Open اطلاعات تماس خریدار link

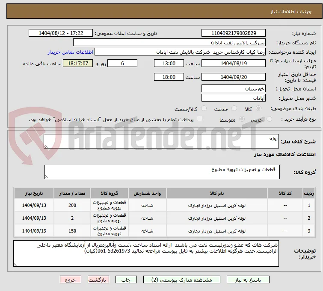pyautogui.click(x=71, y=52)
